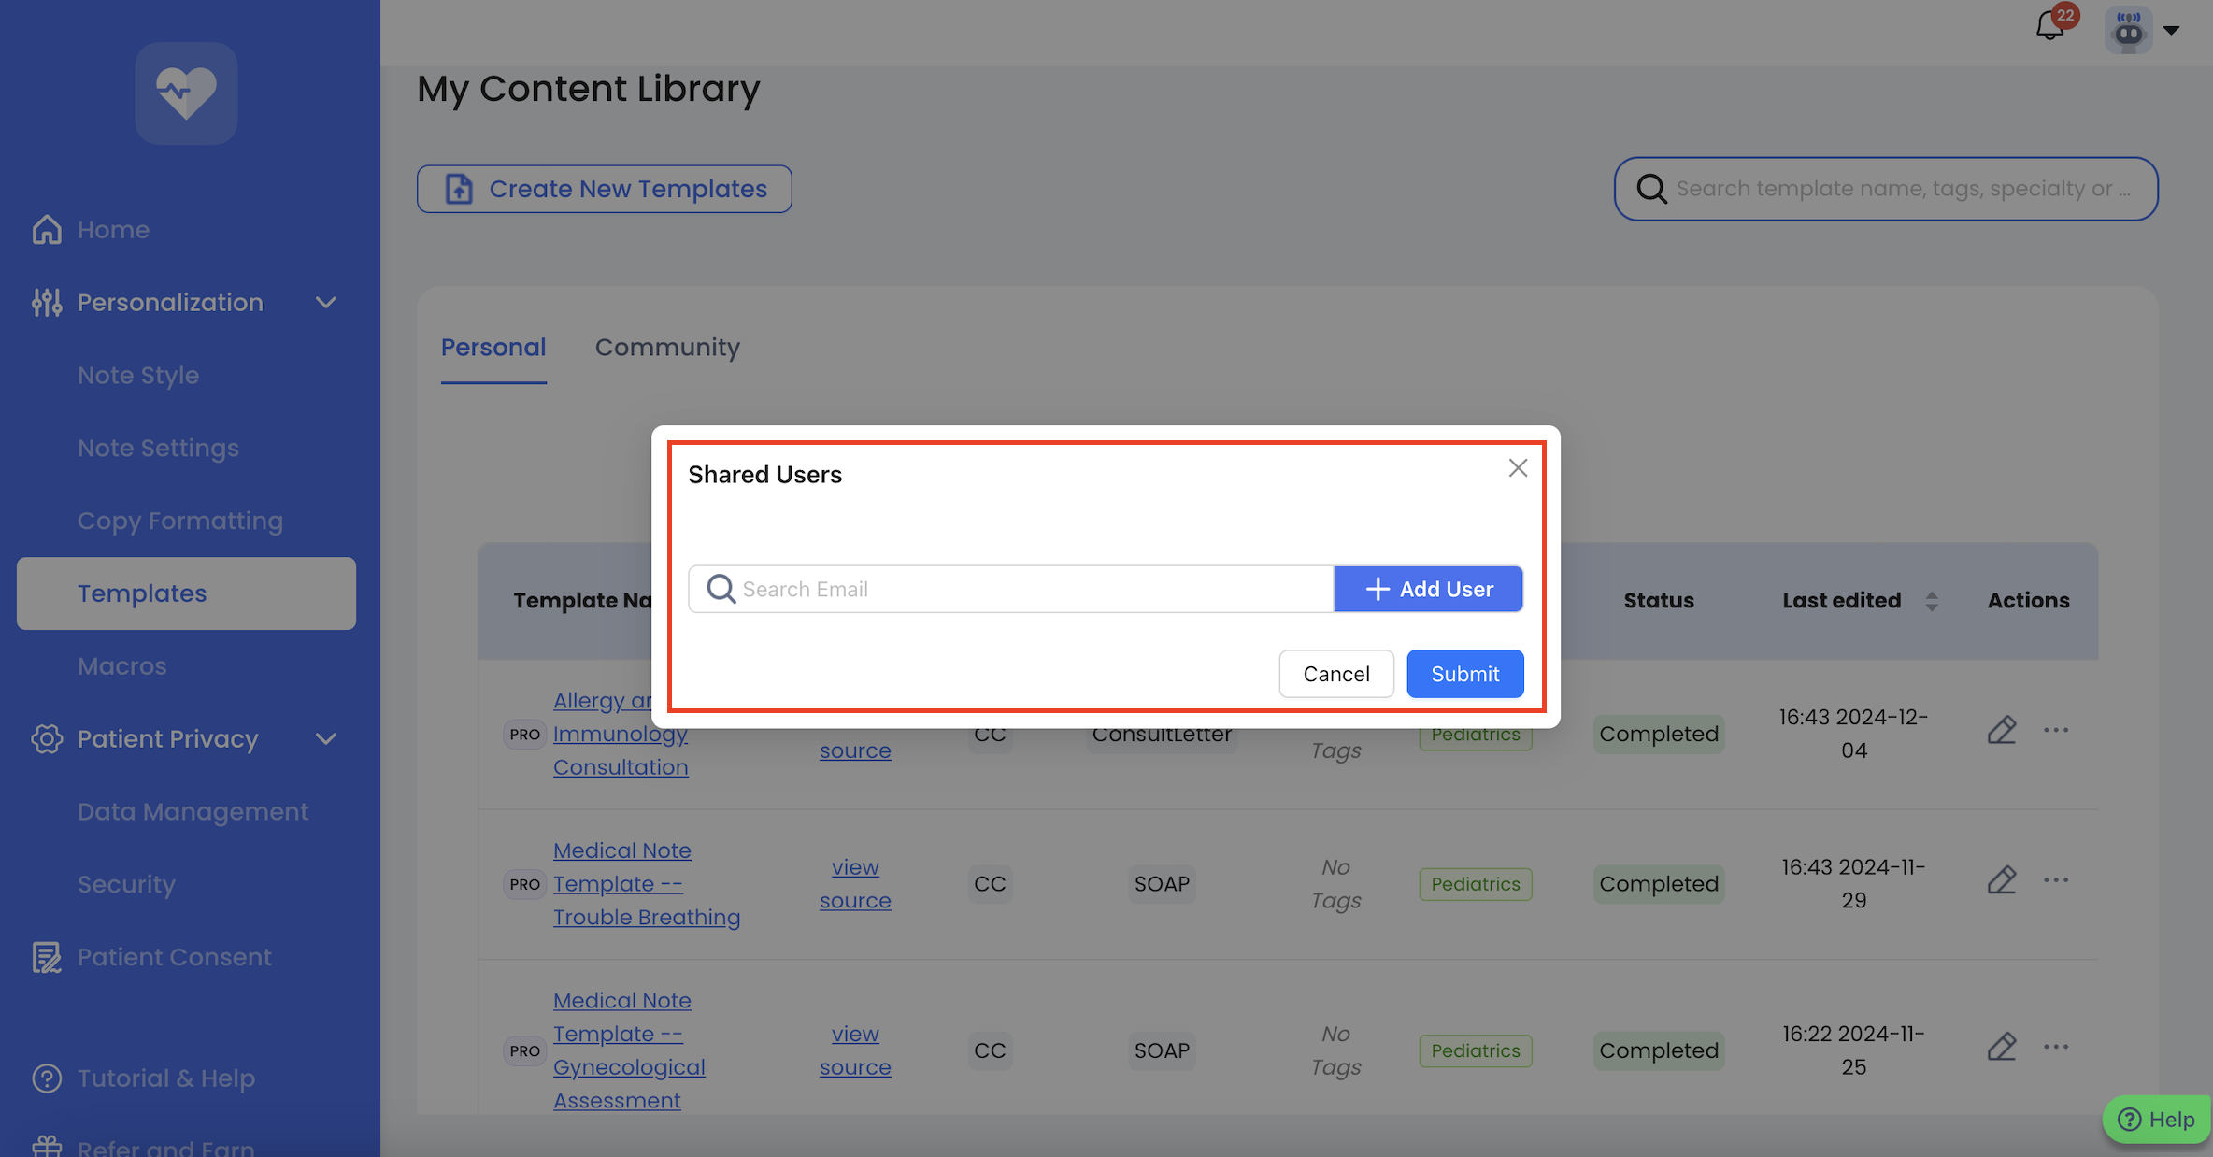This screenshot has height=1157, width=2213.
Task: Open Patient Consent from sidebar
Action: [x=174, y=957]
